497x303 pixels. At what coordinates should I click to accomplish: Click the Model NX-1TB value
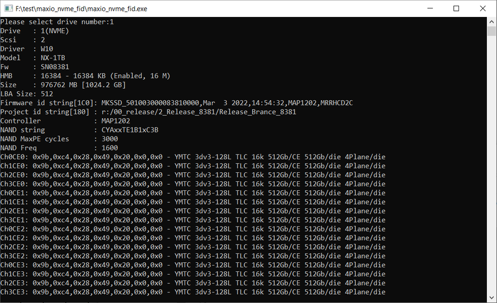[x=53, y=58]
